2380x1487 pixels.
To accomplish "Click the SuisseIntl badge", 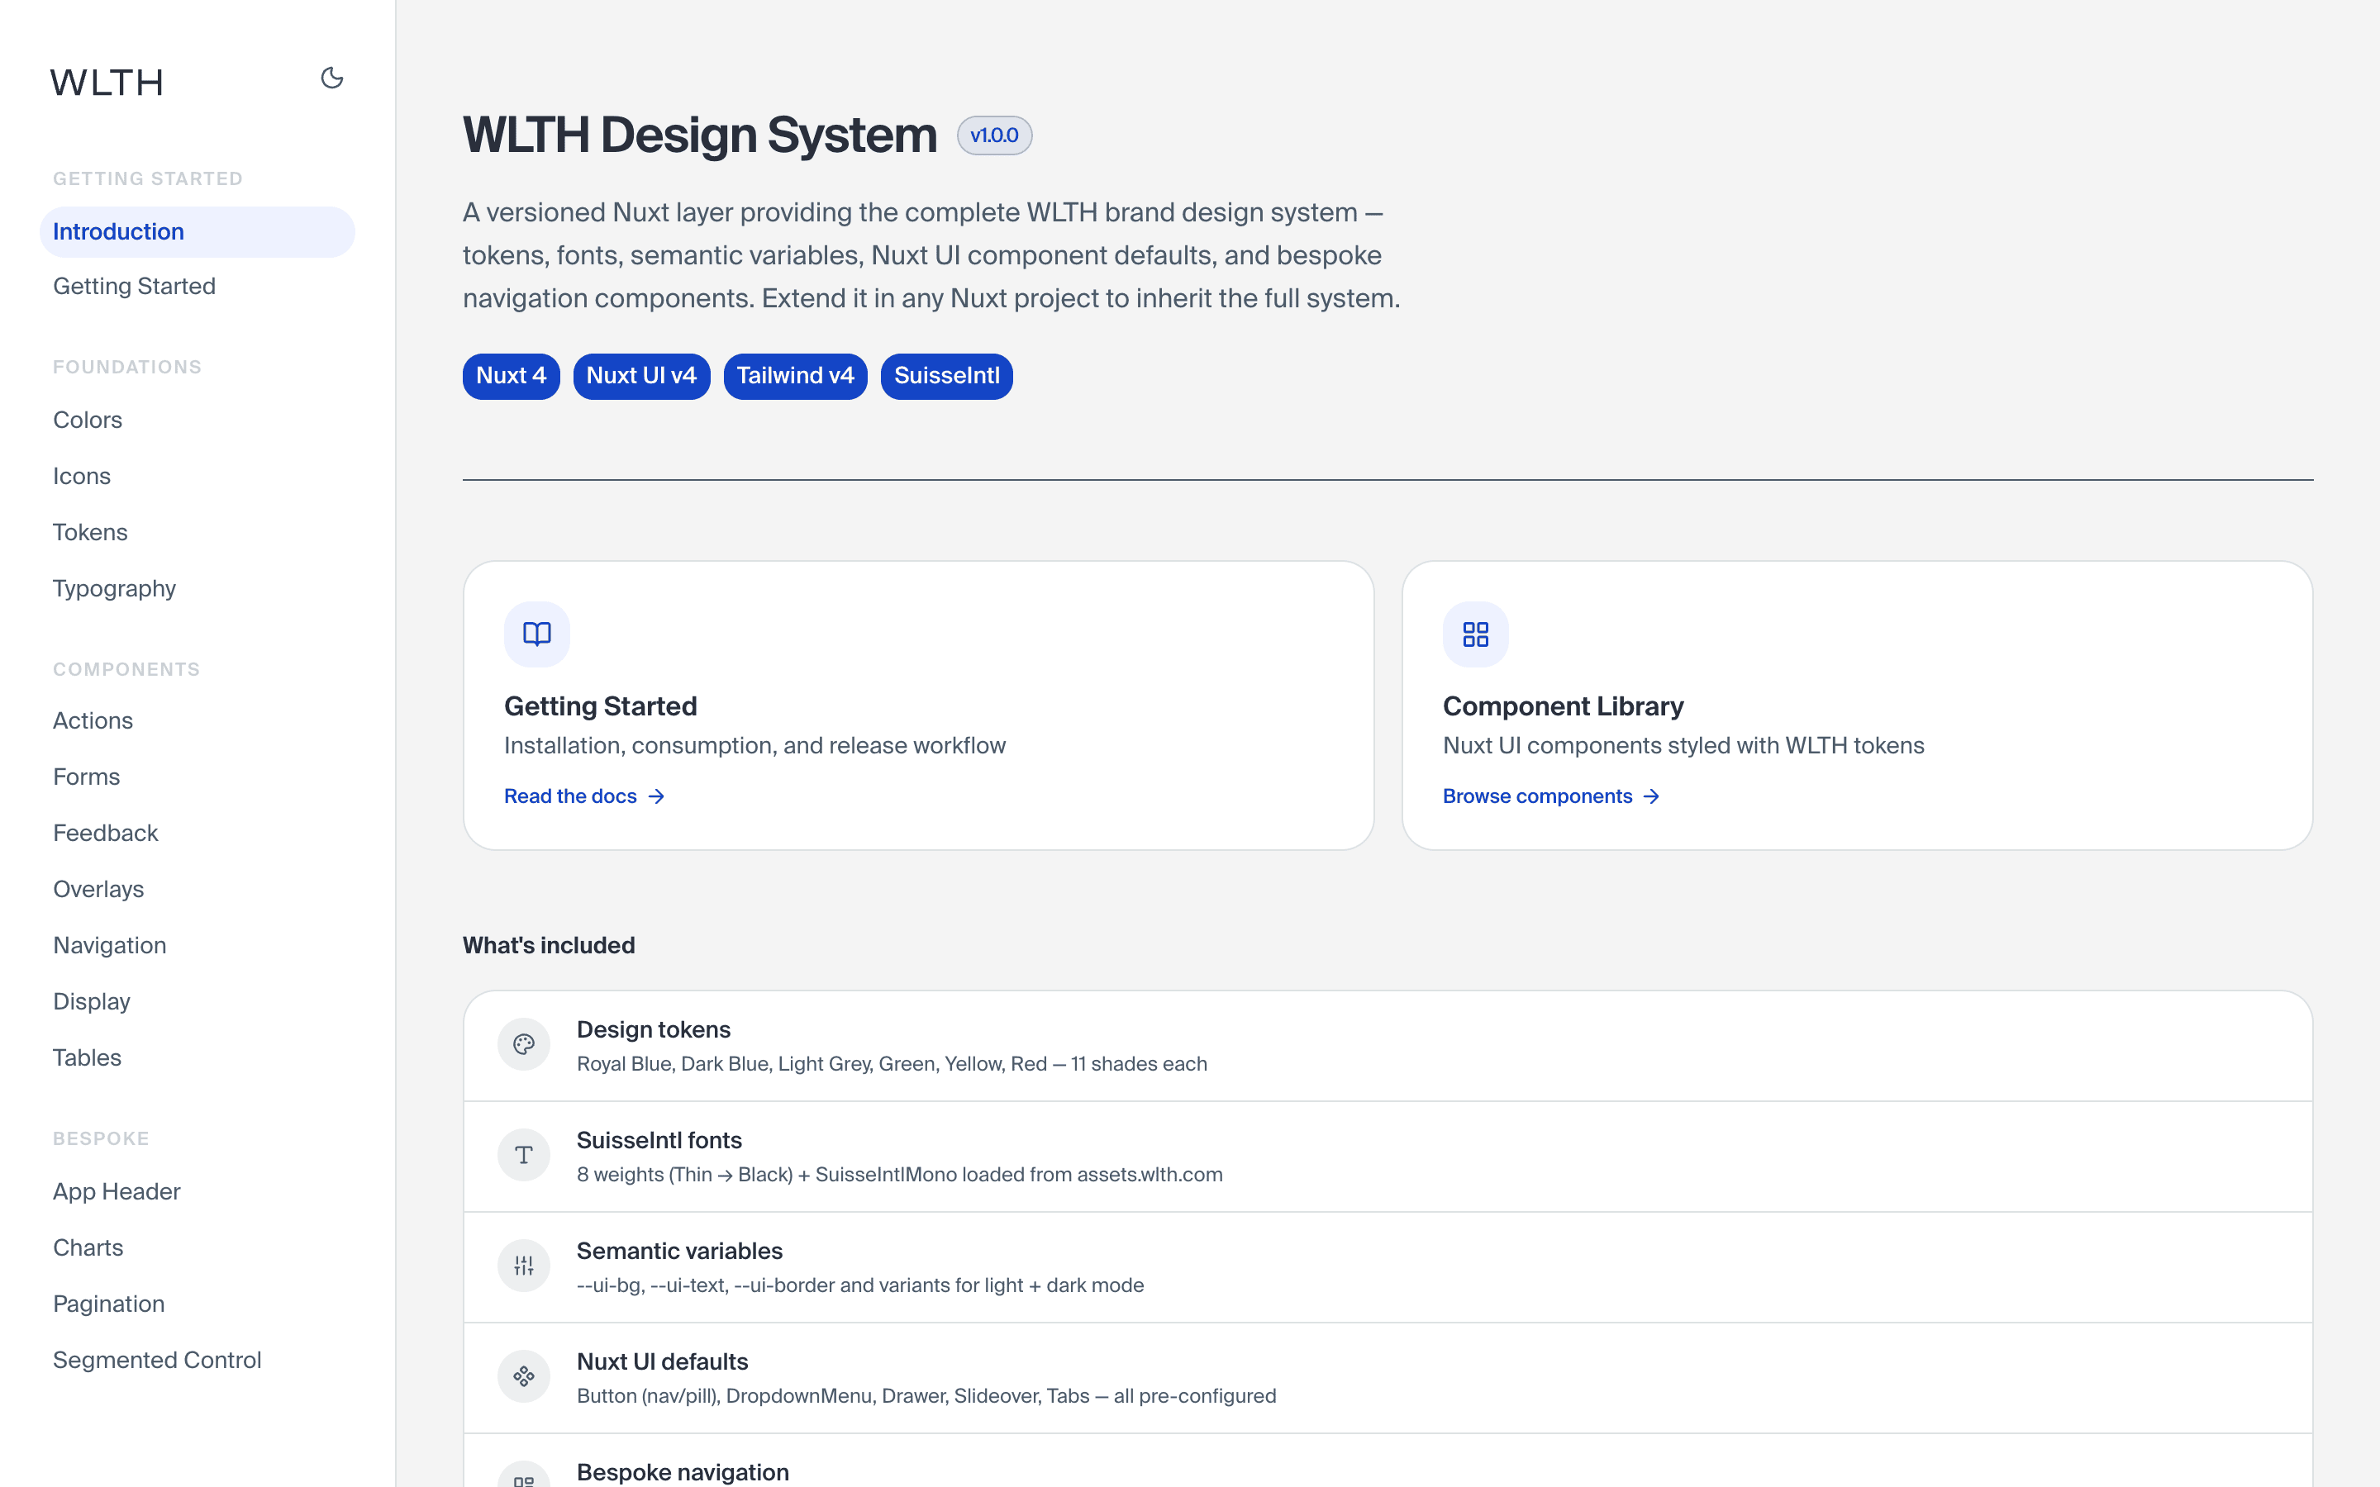I will click(947, 377).
